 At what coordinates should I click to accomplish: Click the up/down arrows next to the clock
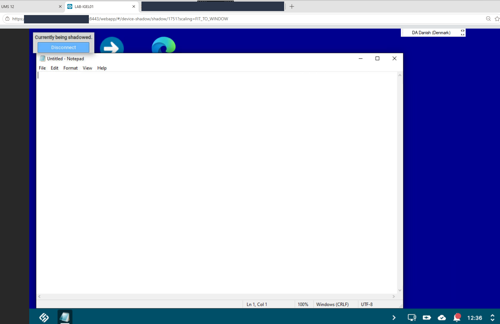(x=492, y=318)
